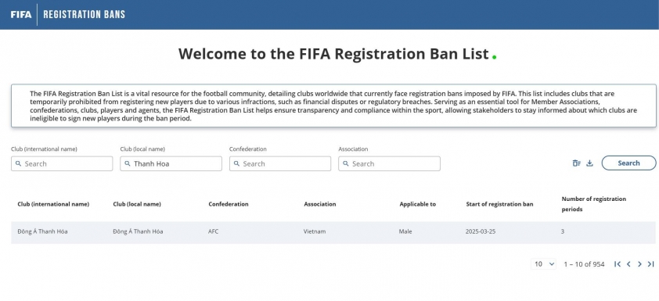This screenshot has width=659, height=301.
Task: Click magnifier icon in Confederation search field
Action: point(236,163)
